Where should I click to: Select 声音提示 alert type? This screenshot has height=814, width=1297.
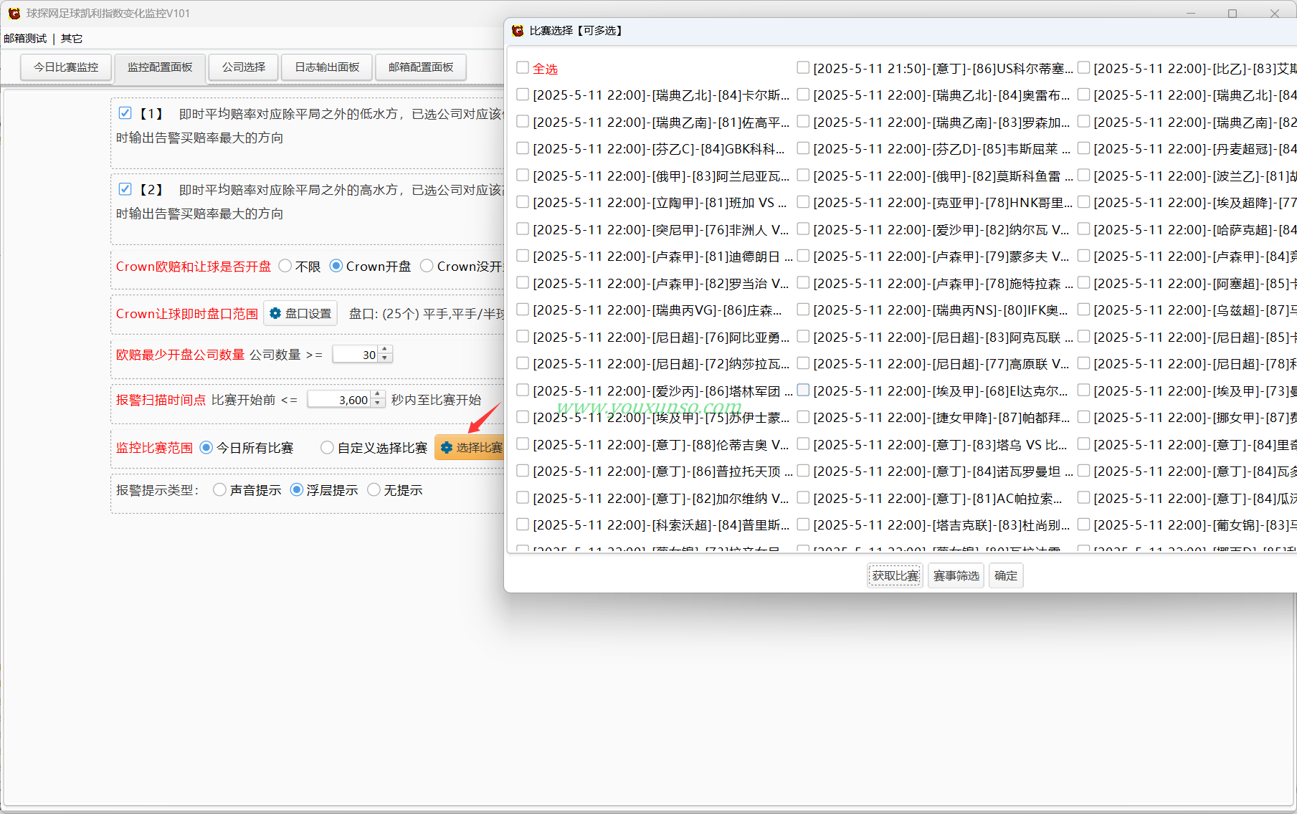point(219,489)
